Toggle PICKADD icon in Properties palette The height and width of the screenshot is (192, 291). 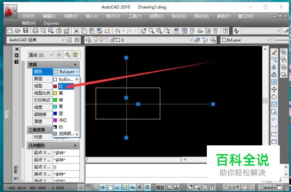(59, 55)
